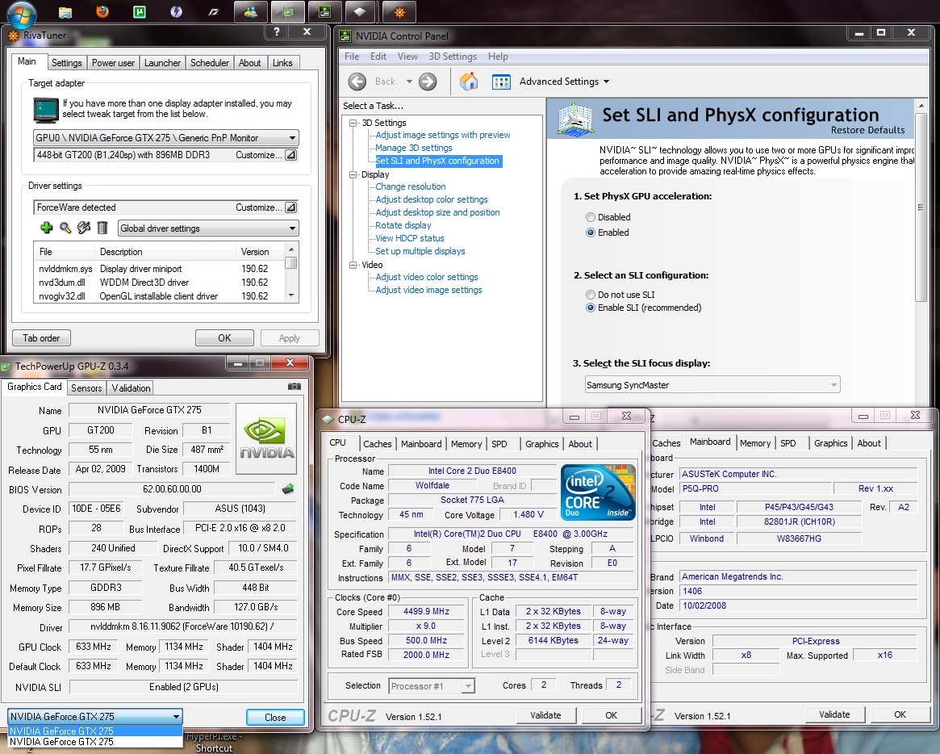Click the monitor icon under Target adapter
The width and height of the screenshot is (940, 754).
(x=45, y=111)
